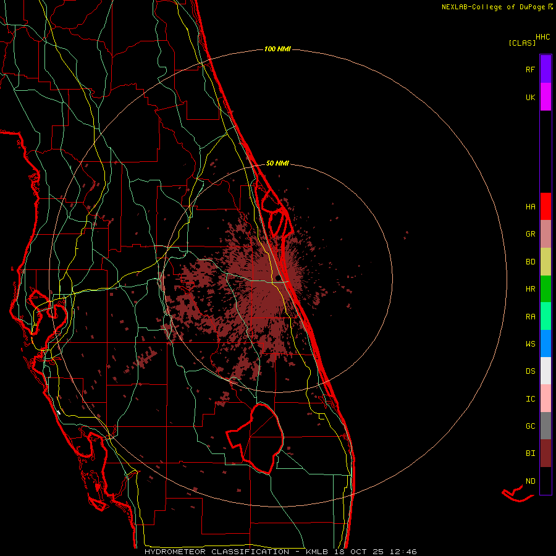Select the GR pink legend color block
Viewport: 556px width, 556px height.
545,234
